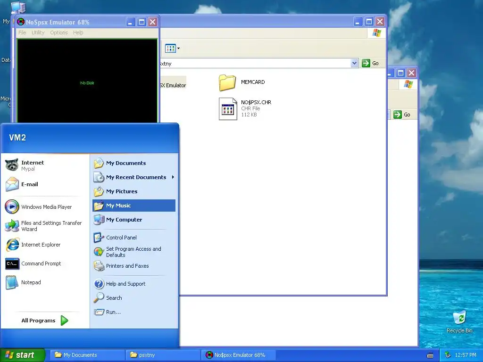The image size is (483, 362).
Task: Close the No$psx Emulator window
Action: 152,22
